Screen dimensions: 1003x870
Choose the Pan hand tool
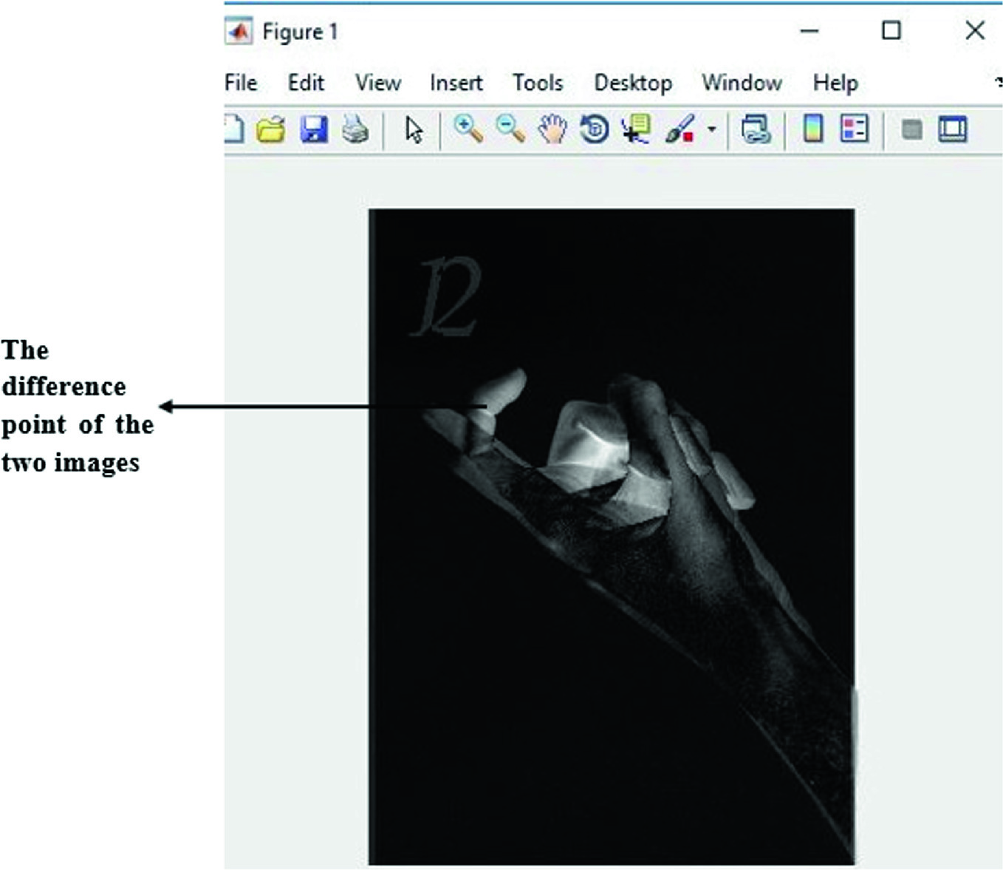pos(552,129)
